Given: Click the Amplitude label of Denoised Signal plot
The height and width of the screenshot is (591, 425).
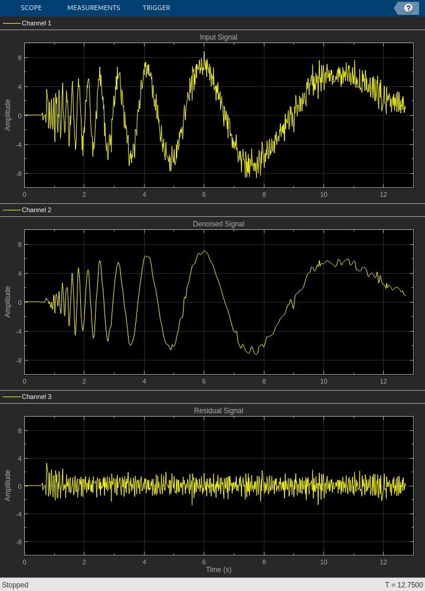Looking at the screenshot, I should [x=8, y=301].
